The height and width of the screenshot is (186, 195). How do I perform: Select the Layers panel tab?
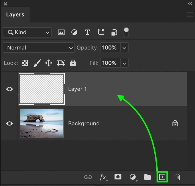(x=15, y=14)
